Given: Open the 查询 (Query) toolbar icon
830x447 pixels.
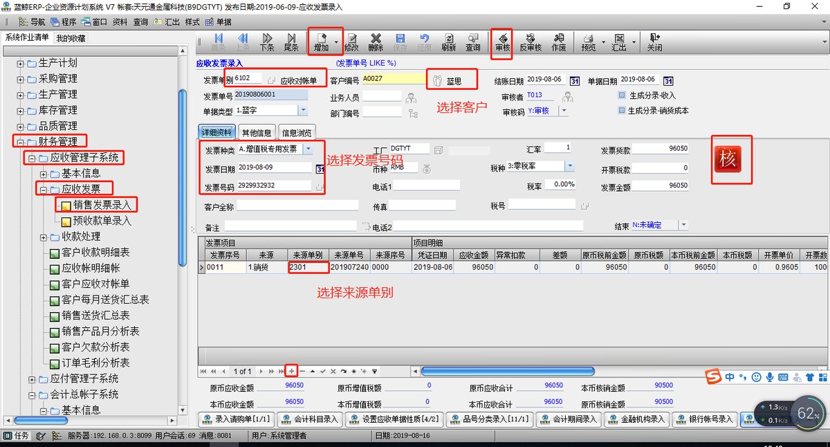Looking at the screenshot, I should click(x=473, y=42).
